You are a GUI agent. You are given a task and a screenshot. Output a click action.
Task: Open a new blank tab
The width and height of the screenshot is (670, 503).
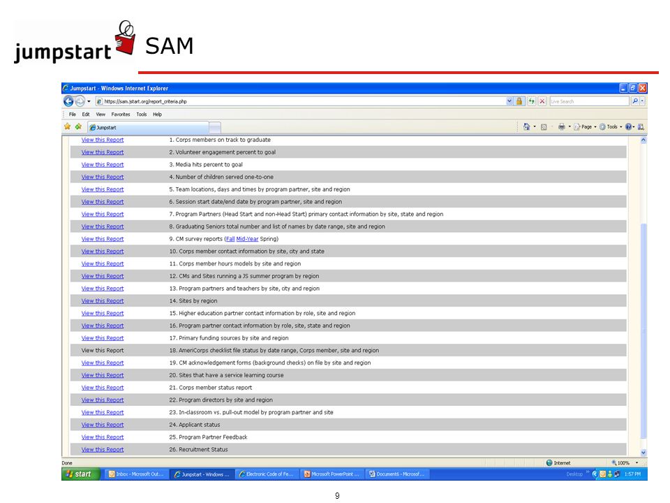(x=215, y=127)
